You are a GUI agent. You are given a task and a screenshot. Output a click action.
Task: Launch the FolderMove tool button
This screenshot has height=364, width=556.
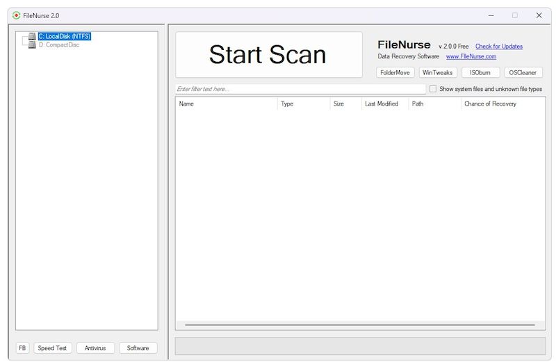click(x=395, y=73)
